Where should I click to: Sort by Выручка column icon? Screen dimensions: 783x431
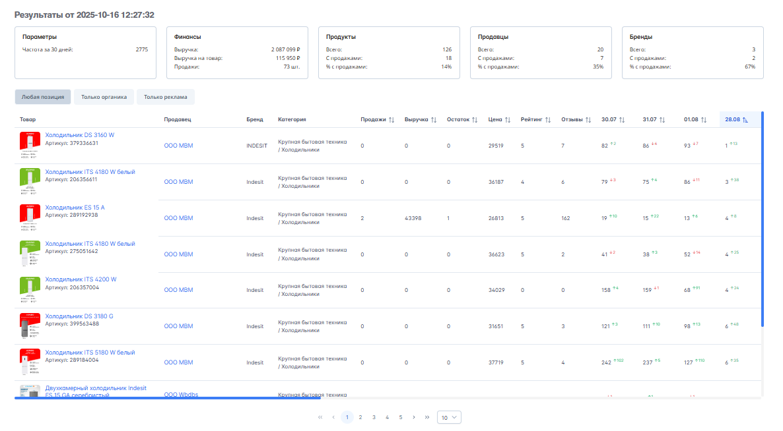[434, 120]
